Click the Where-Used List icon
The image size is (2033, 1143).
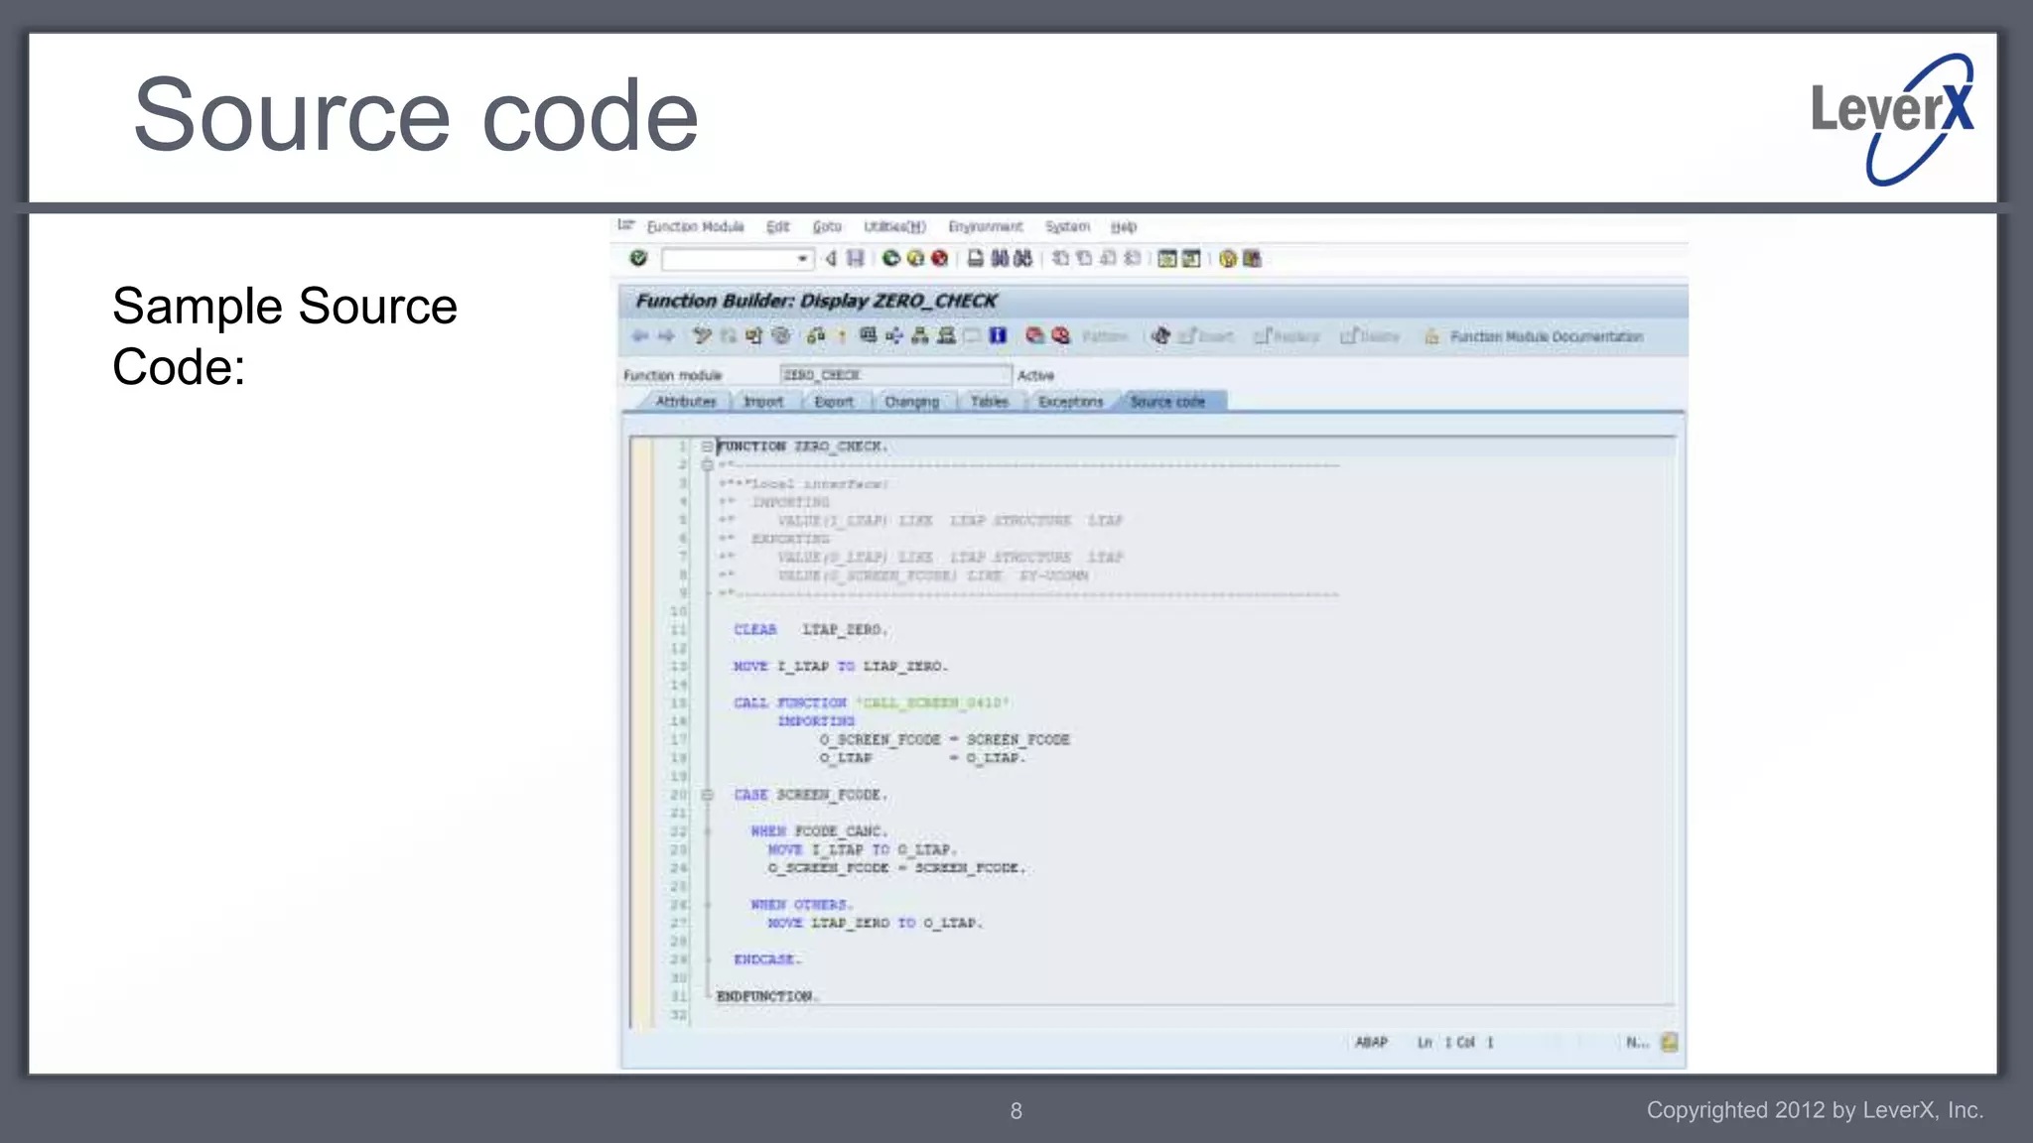[894, 335]
